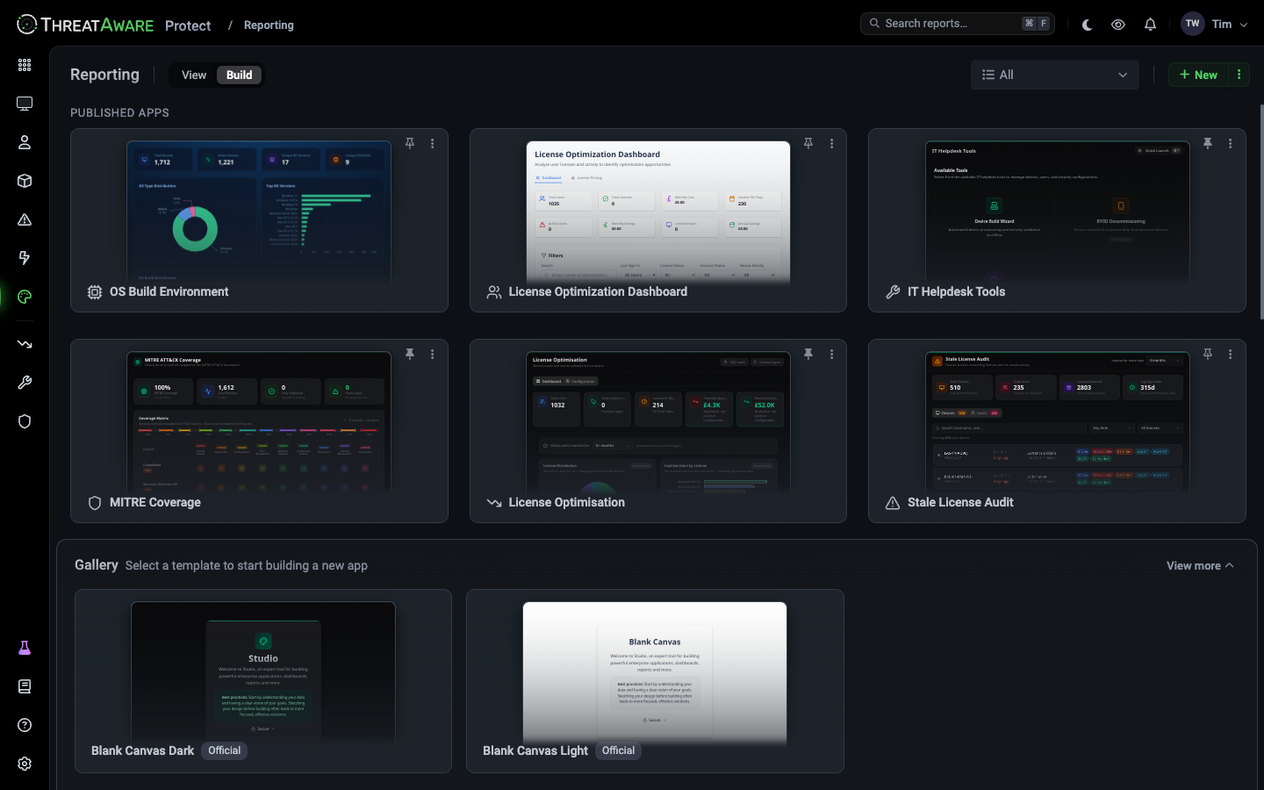Choose the Blank Canvas Light template thumbnail

(x=655, y=671)
